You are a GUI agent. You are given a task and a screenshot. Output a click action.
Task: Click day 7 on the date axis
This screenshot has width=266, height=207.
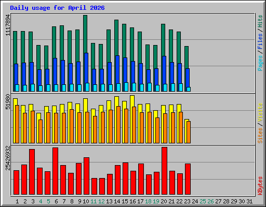(64, 201)
